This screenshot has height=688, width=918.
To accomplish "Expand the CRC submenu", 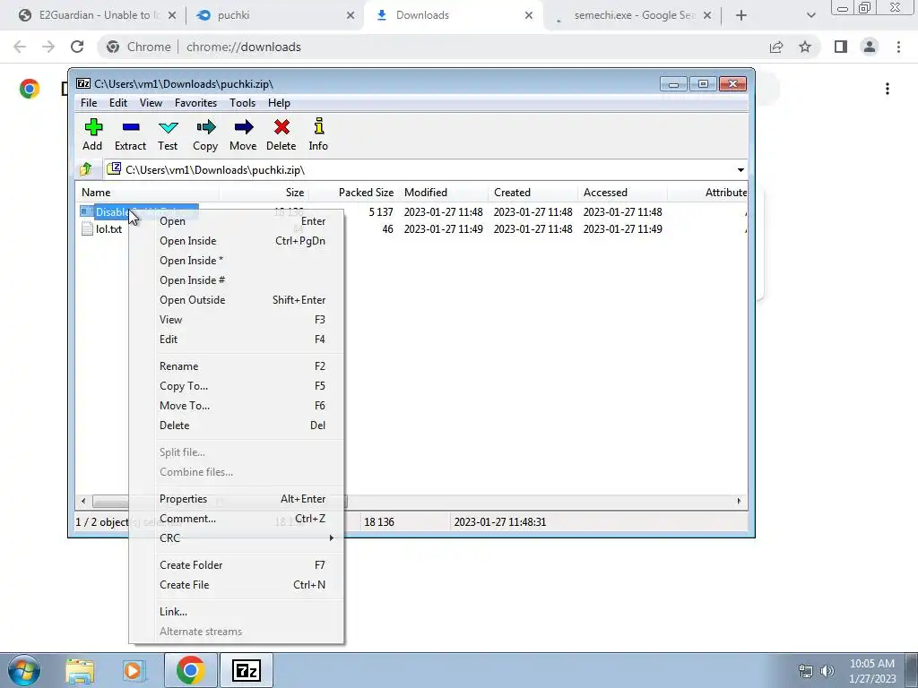I will click(250, 538).
